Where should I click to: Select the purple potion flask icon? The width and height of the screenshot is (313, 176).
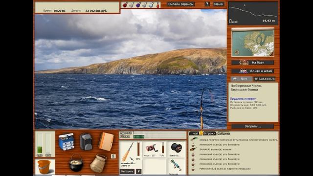pyautogui.click(x=138, y=5)
